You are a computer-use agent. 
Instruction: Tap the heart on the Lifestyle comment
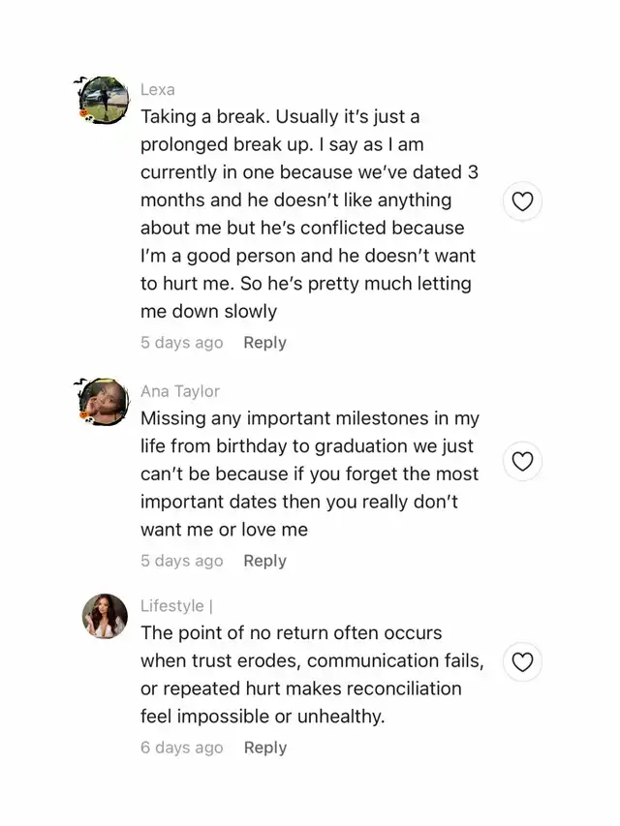click(522, 662)
